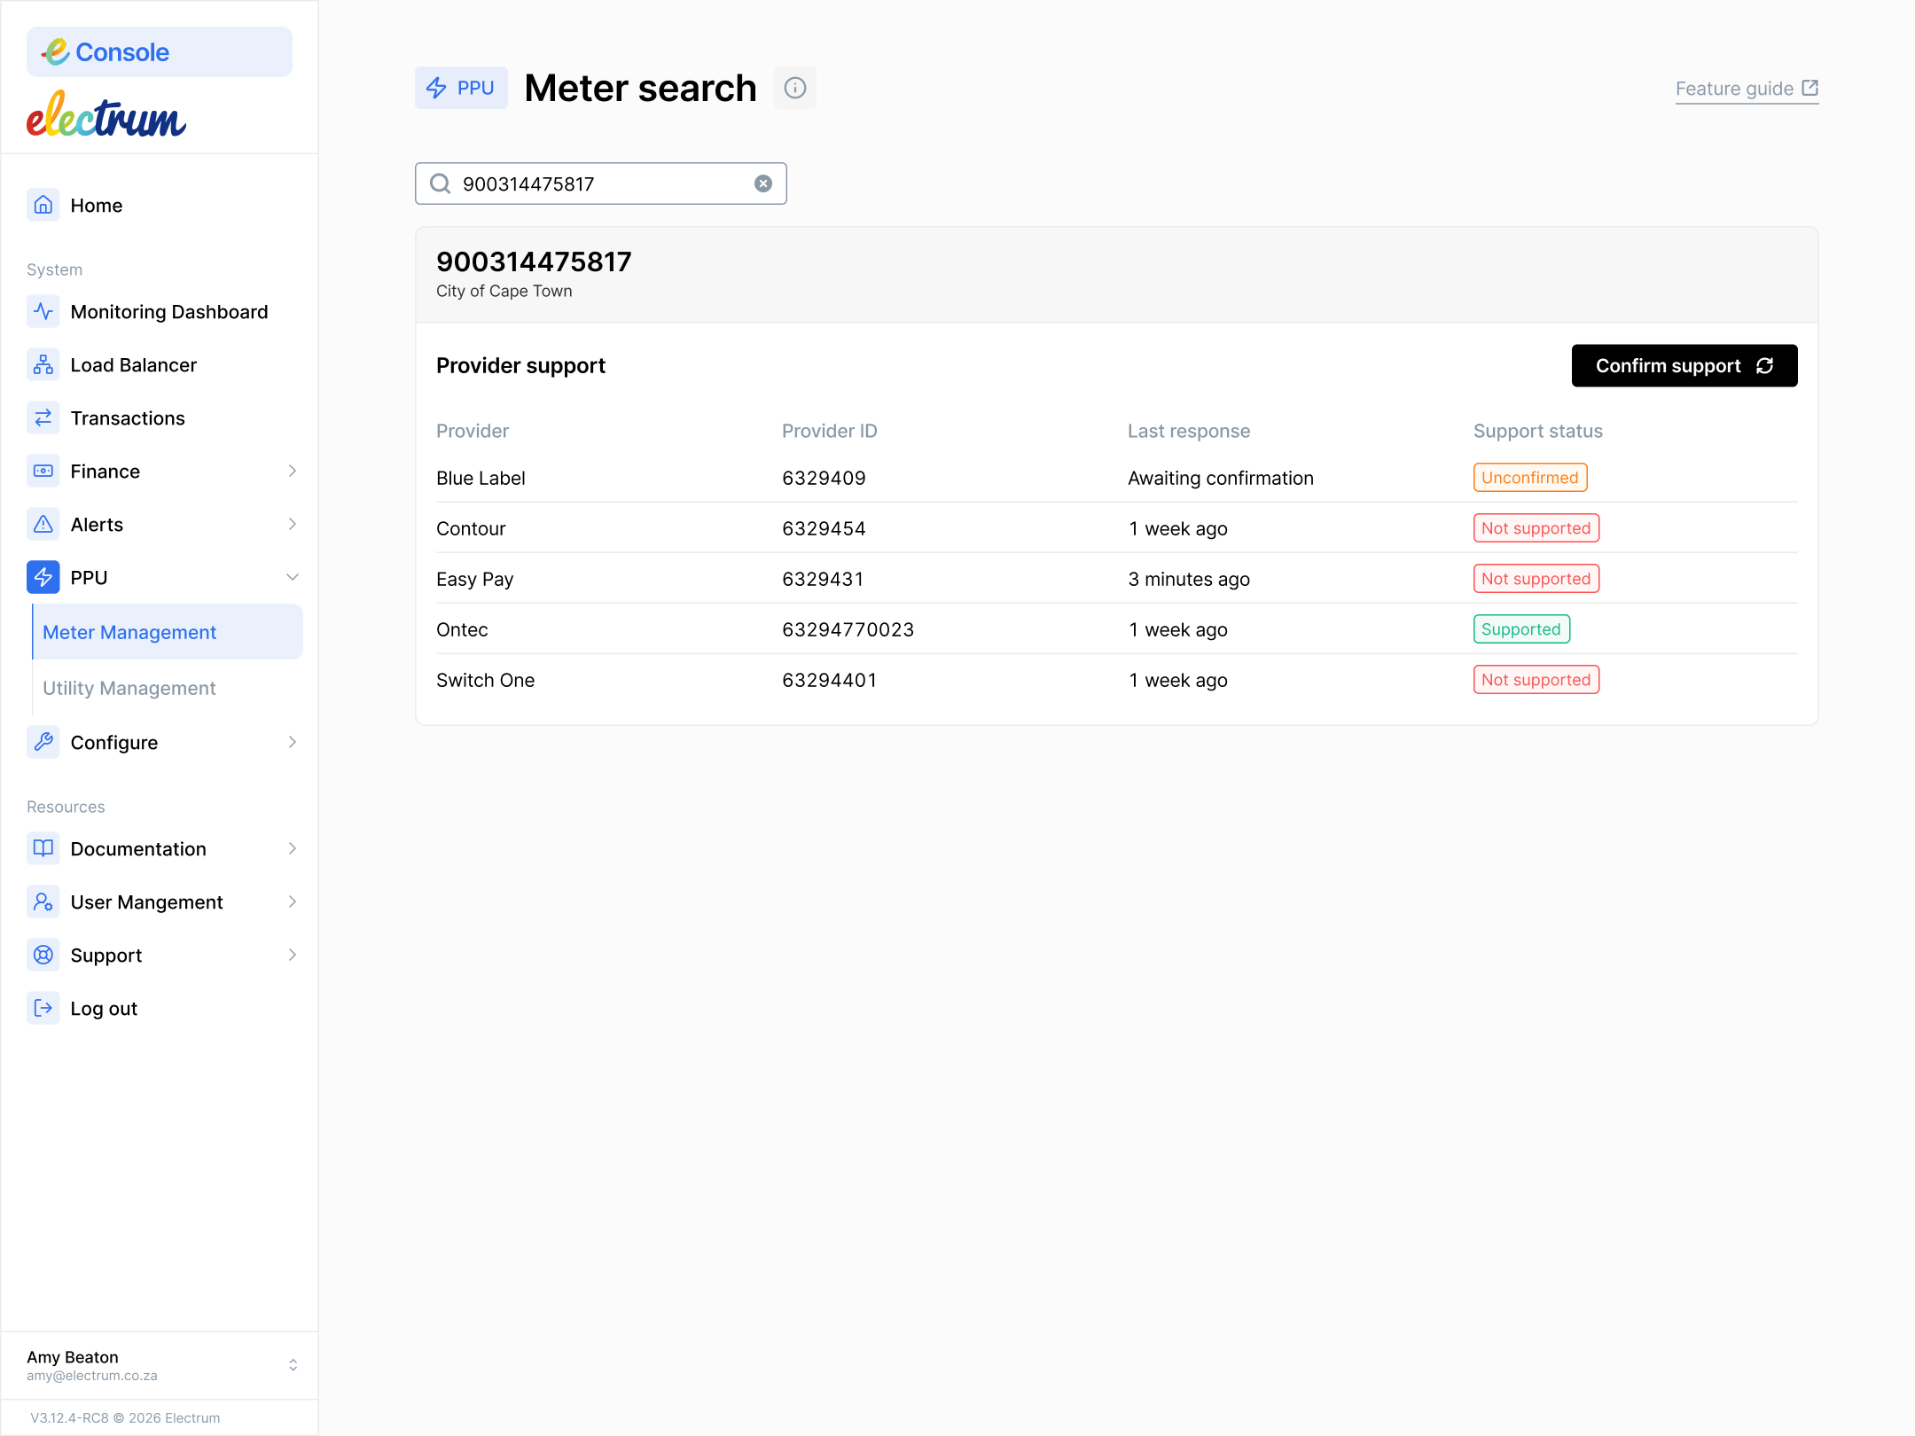Image resolution: width=1915 pixels, height=1436 pixels.
Task: Click the Unconfirmed status badge for Blue Label
Action: (x=1530, y=478)
